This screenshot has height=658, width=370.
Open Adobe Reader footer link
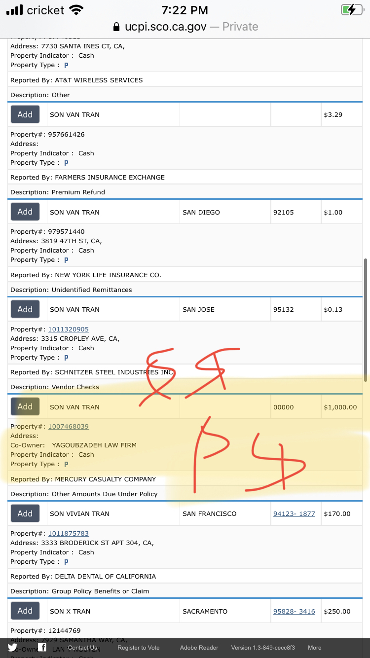point(199,648)
